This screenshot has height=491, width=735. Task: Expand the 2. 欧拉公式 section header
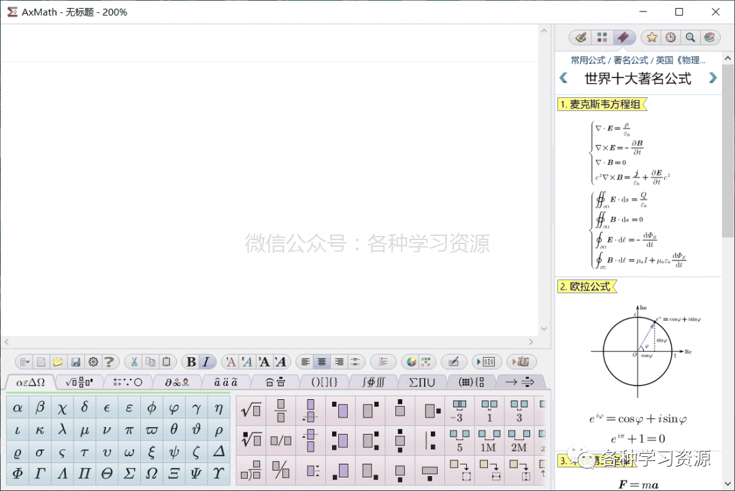click(x=586, y=286)
